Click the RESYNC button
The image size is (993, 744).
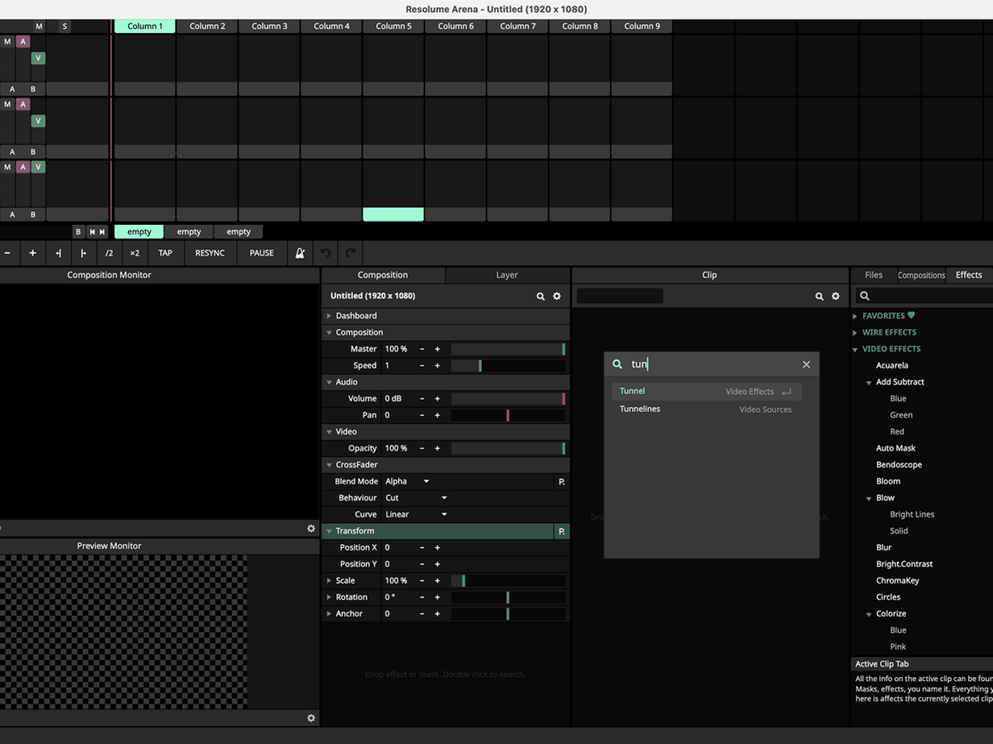pyautogui.click(x=209, y=253)
